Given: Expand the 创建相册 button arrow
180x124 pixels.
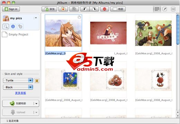Looking at the screenshot, I should pos(36,104).
